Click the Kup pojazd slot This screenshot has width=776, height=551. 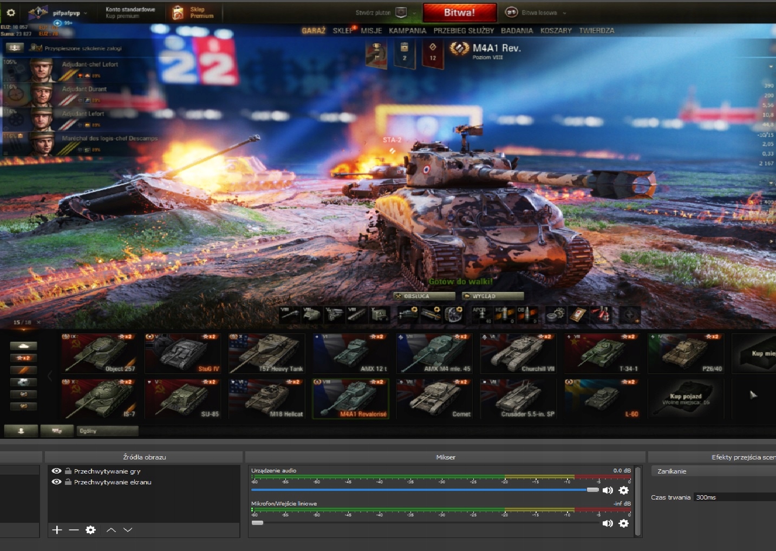click(x=686, y=399)
